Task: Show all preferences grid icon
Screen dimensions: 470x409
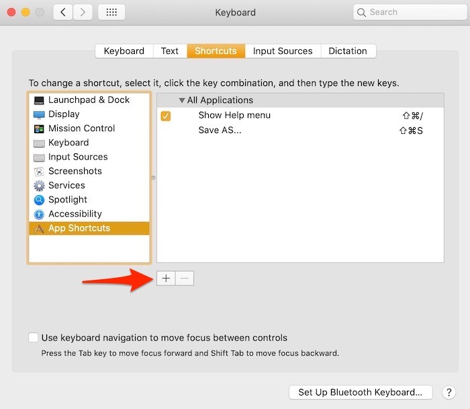Action: point(111,12)
